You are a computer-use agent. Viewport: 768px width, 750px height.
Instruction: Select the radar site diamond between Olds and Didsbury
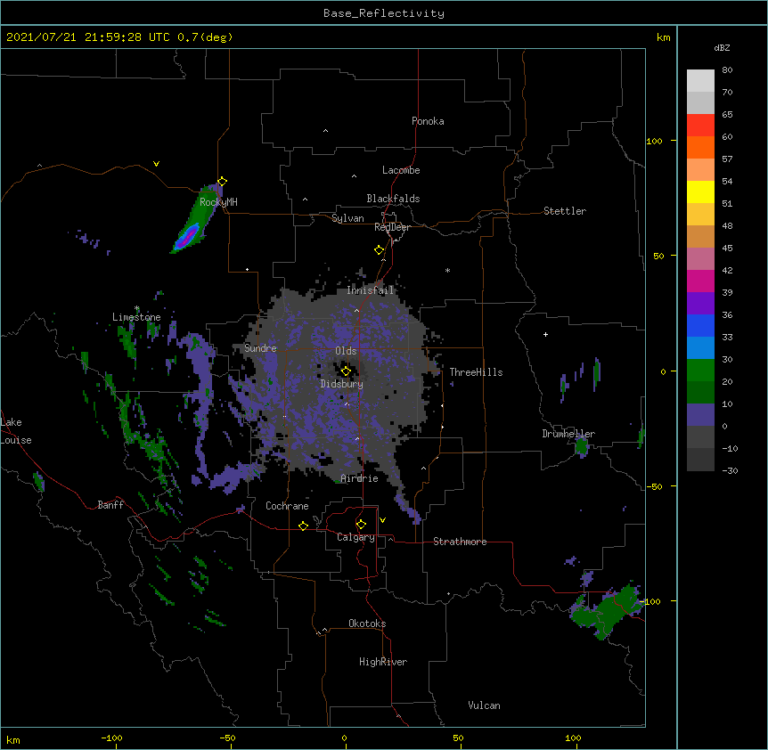[x=346, y=371]
